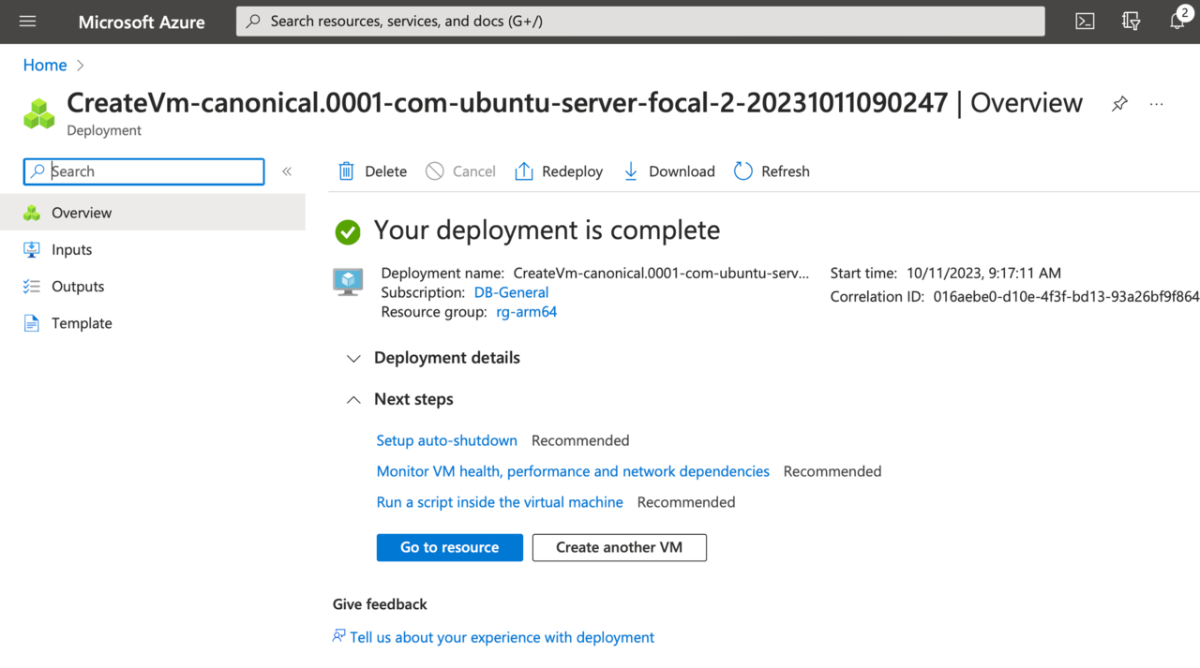Click the truncated Deployment name value
Image resolution: width=1200 pixels, height=668 pixels.
661,274
